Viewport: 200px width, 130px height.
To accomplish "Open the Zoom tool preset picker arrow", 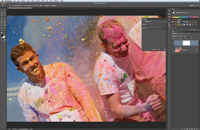I will [x=5, y=6].
